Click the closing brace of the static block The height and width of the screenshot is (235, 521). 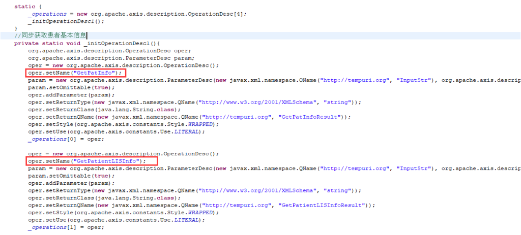point(16,28)
